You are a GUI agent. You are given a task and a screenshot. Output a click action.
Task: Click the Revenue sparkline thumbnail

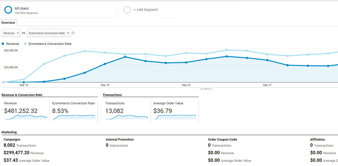click(x=25, y=117)
